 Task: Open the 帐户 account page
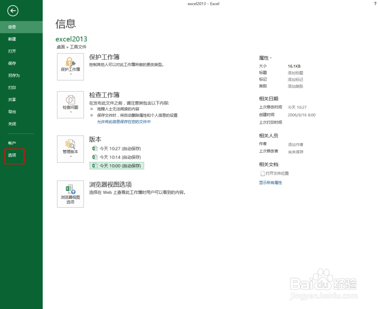point(12,143)
